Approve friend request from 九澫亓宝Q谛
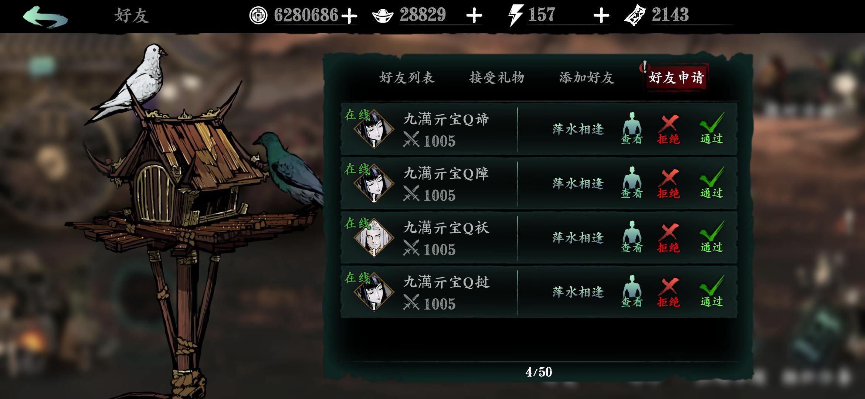 pos(712,128)
